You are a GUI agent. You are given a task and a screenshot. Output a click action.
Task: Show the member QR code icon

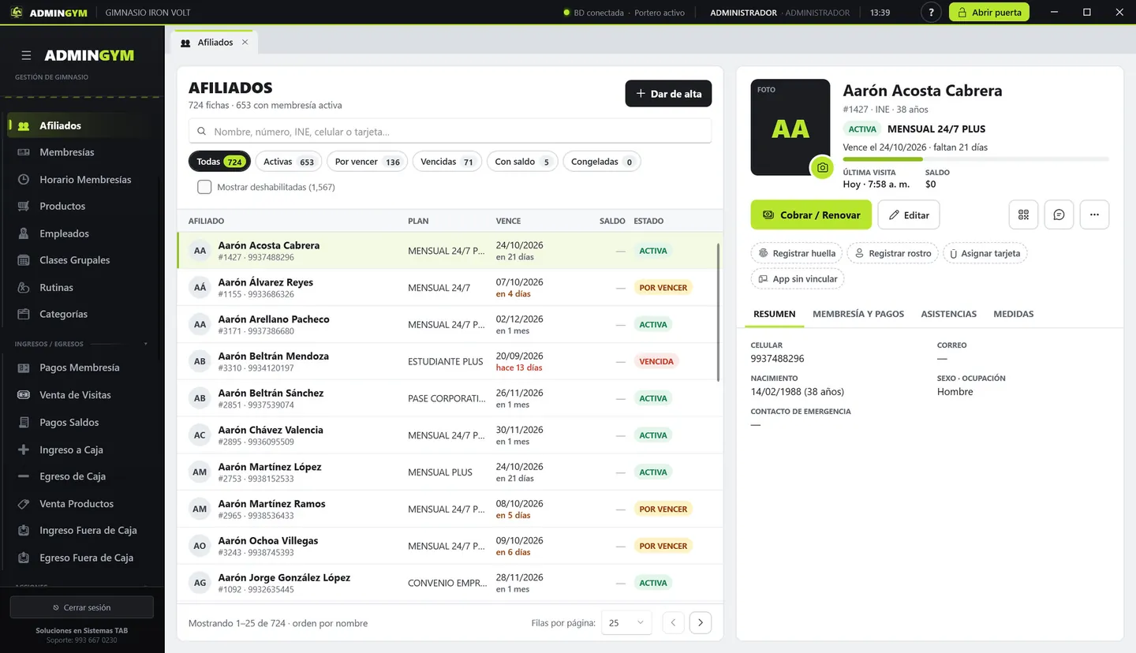pos(1023,215)
